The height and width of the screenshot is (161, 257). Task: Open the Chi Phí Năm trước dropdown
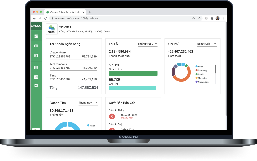coord(207,44)
